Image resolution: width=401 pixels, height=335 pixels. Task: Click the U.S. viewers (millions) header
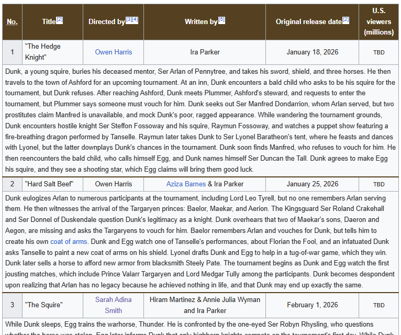click(x=378, y=22)
